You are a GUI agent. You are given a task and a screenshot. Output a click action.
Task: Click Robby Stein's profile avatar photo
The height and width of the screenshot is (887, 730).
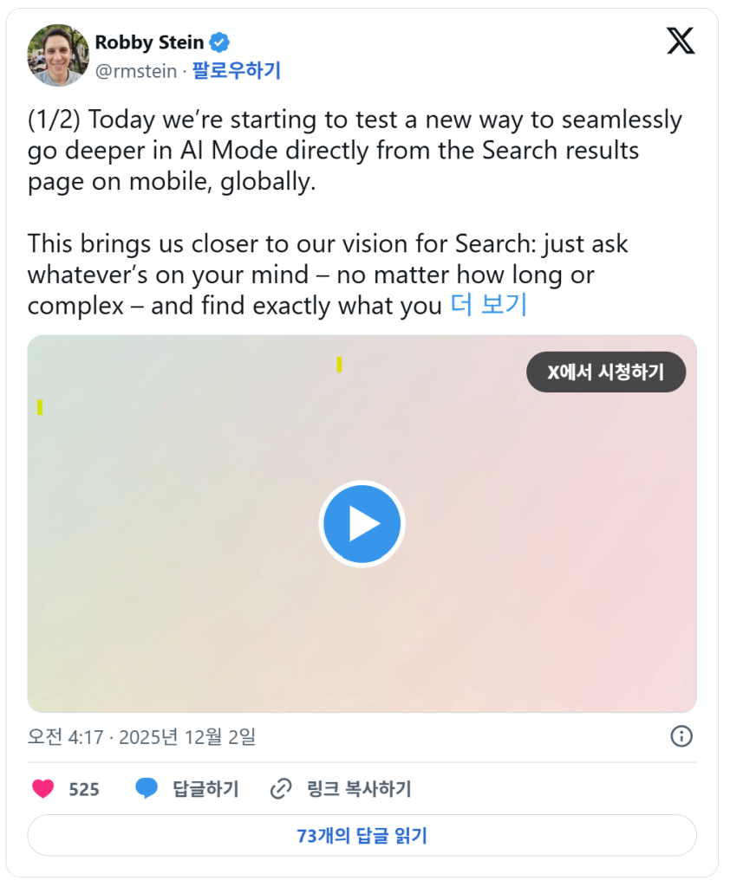(59, 55)
